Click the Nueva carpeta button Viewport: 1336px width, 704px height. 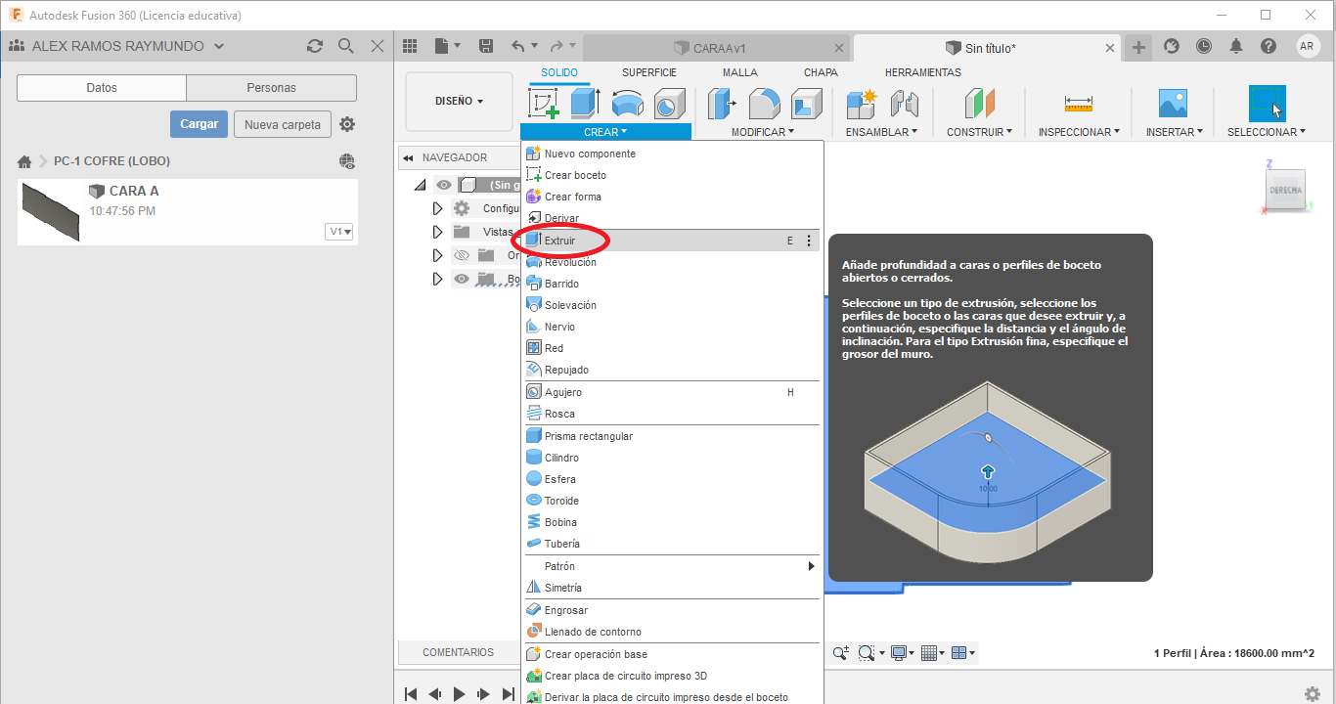pos(283,124)
